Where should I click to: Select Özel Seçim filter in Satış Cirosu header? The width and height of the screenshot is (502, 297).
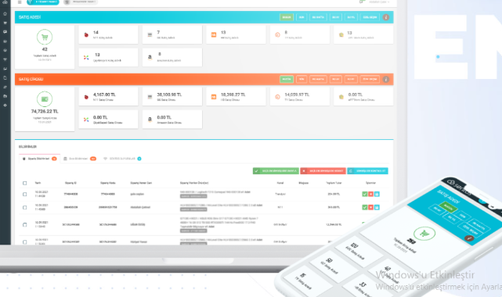pyautogui.click(x=370, y=79)
